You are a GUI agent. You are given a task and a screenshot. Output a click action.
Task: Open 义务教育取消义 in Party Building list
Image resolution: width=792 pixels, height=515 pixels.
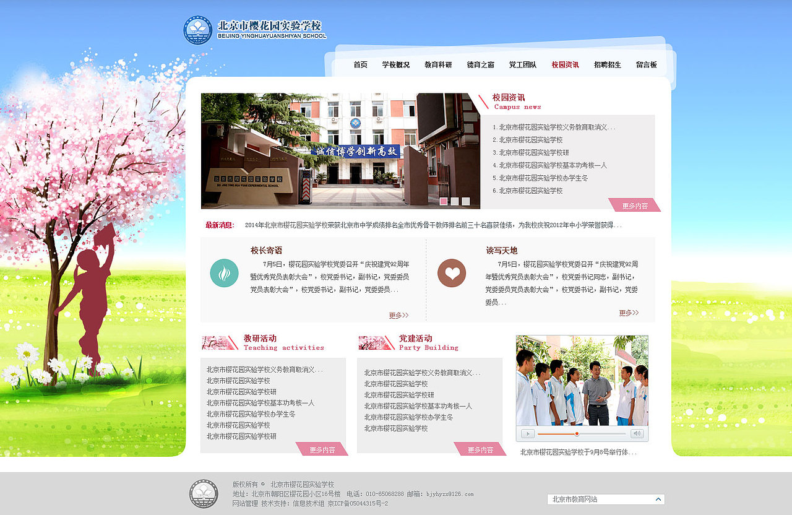pos(422,373)
